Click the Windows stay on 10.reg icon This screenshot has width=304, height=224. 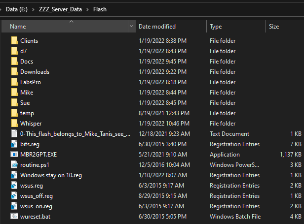coord(14,175)
